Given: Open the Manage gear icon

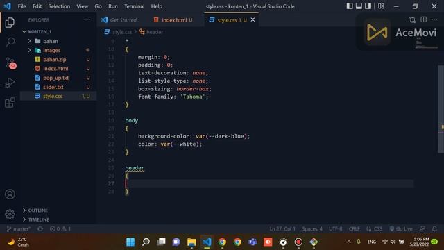Looking at the screenshot, I should pyautogui.click(x=10, y=214).
